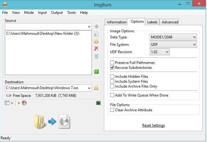
Task: Expand the Source dropdown
Action: (89, 27)
